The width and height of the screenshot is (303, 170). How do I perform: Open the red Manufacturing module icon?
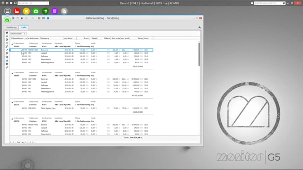(17, 11)
